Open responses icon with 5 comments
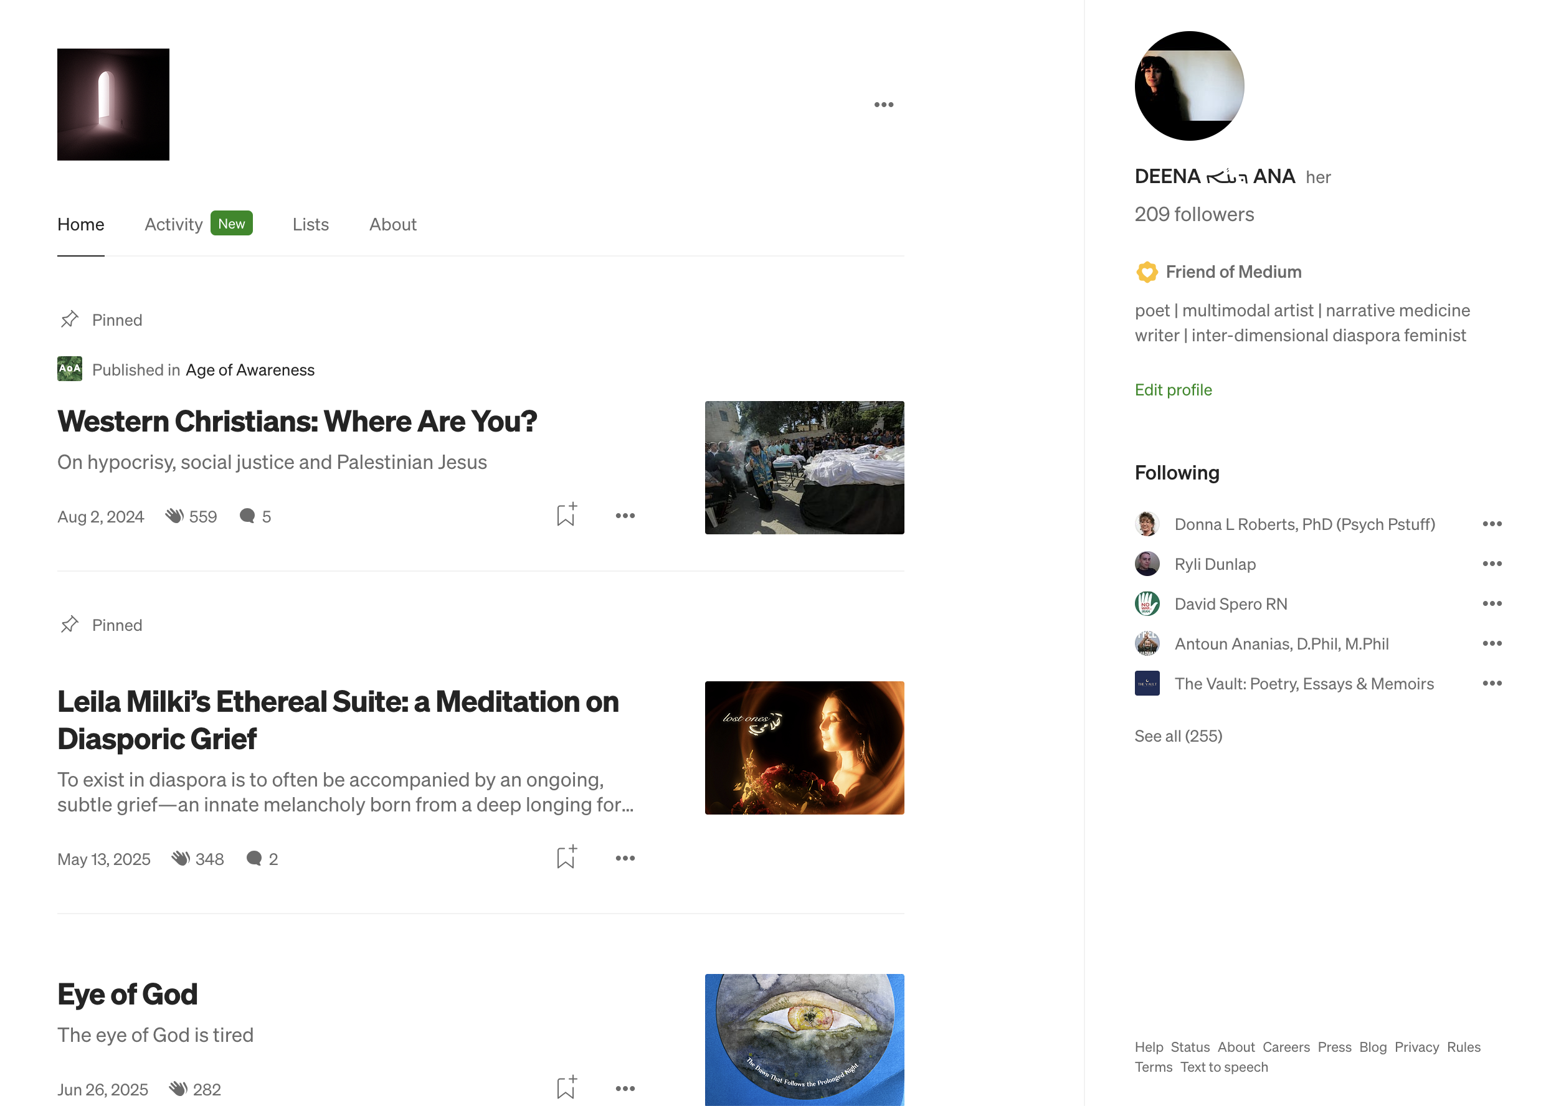The image size is (1551, 1106). click(x=247, y=516)
